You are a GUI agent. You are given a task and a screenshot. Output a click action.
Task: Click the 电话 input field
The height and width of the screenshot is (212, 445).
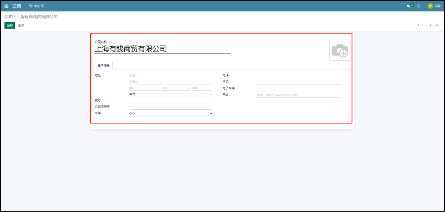pyautogui.click(x=298, y=75)
